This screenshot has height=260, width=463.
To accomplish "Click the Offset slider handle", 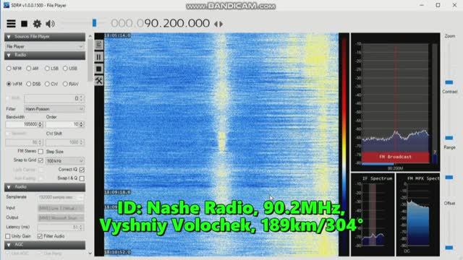I will (449, 248).
